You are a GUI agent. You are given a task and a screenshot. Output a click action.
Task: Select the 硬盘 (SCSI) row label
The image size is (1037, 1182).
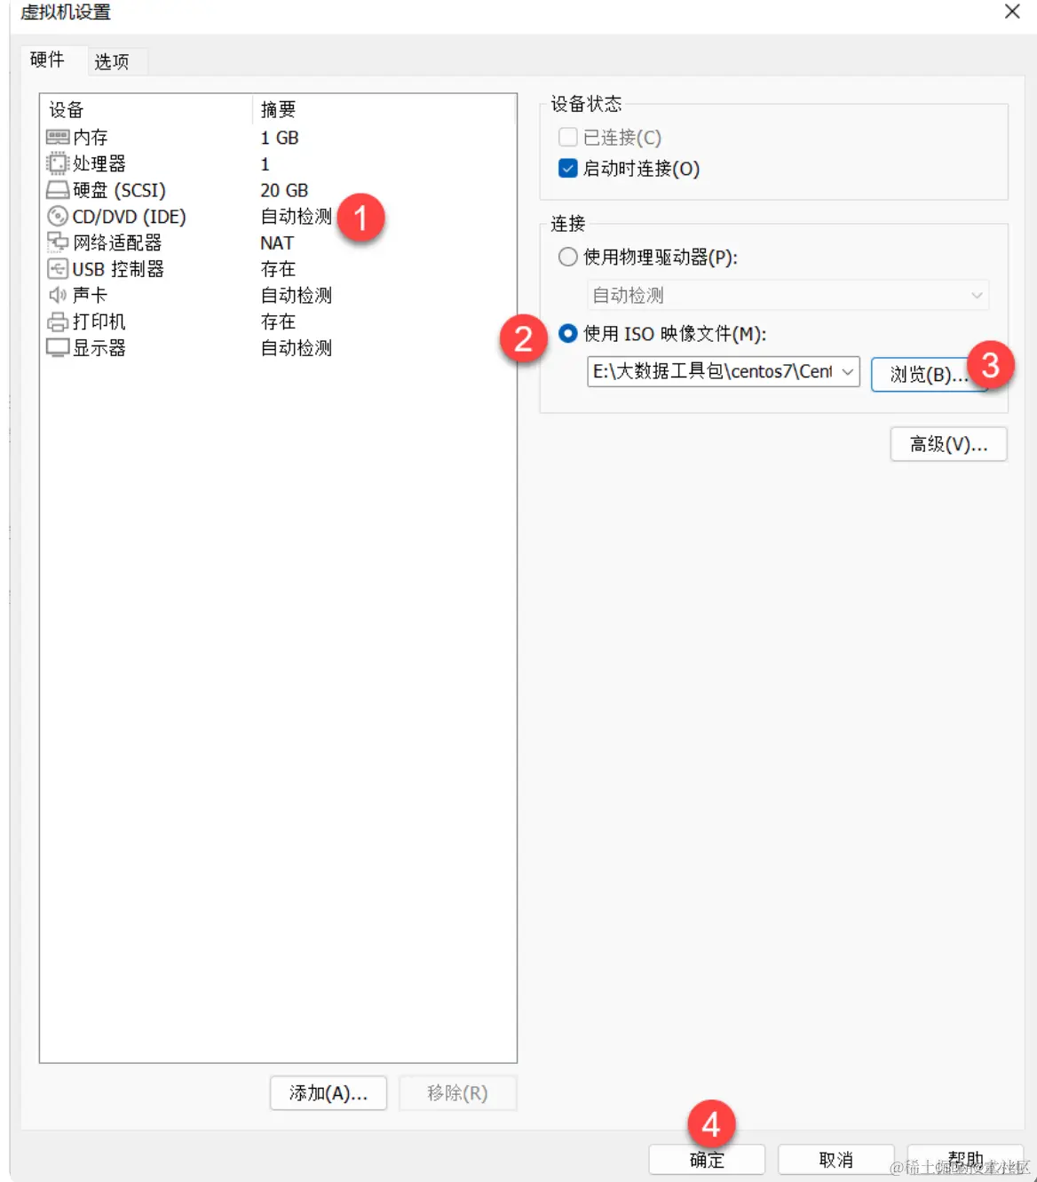[119, 190]
